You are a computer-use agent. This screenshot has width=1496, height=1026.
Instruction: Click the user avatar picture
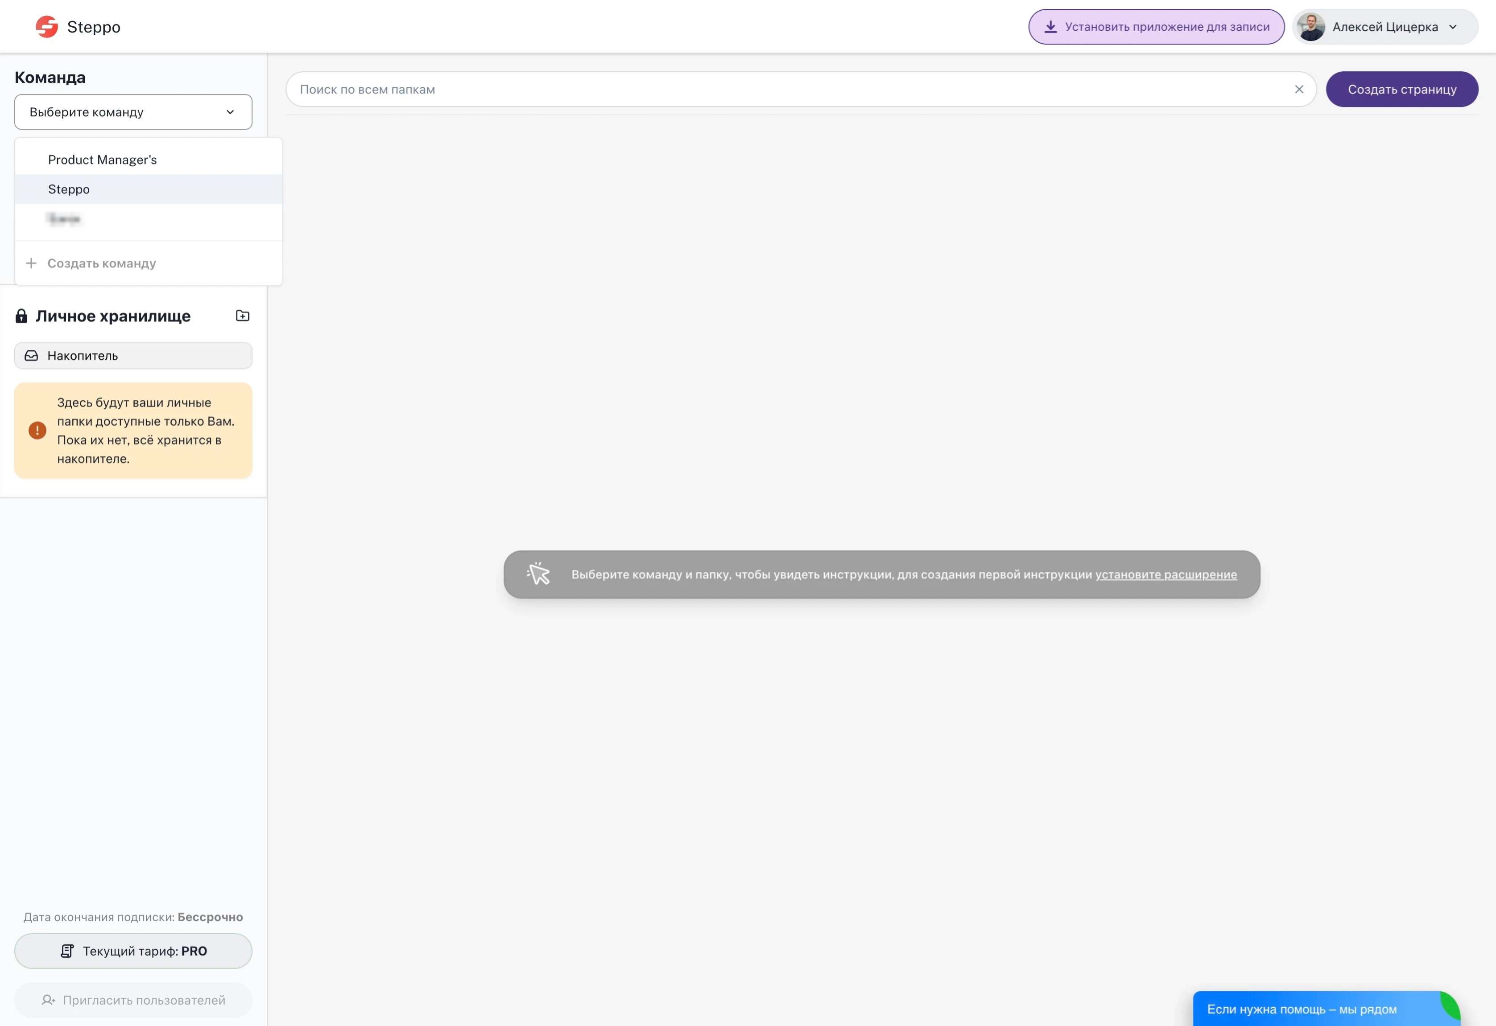[x=1310, y=27]
